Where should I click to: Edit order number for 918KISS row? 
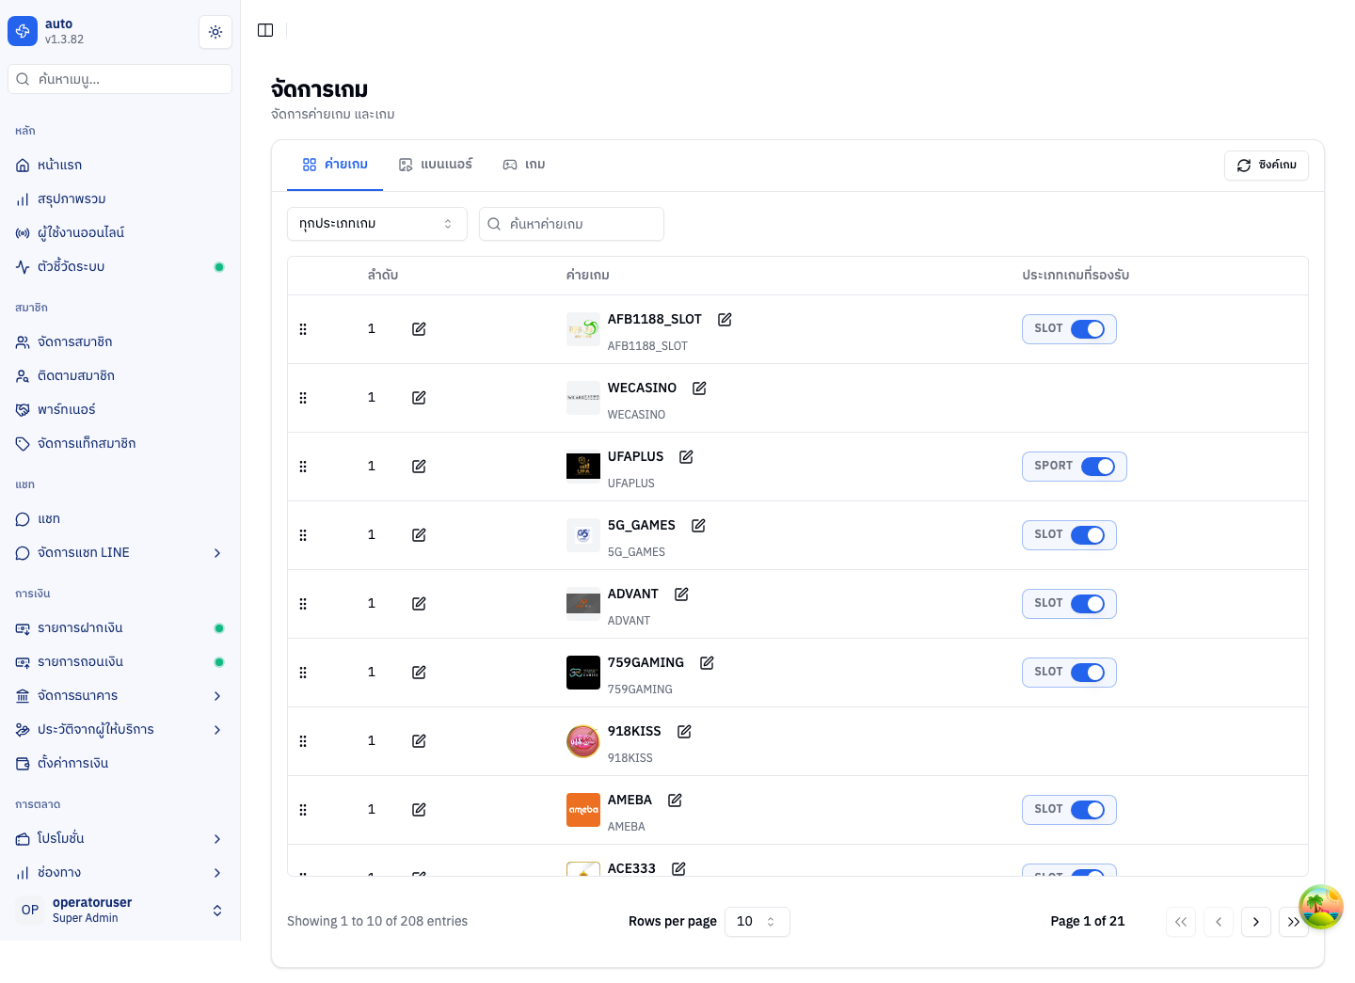[x=419, y=741]
